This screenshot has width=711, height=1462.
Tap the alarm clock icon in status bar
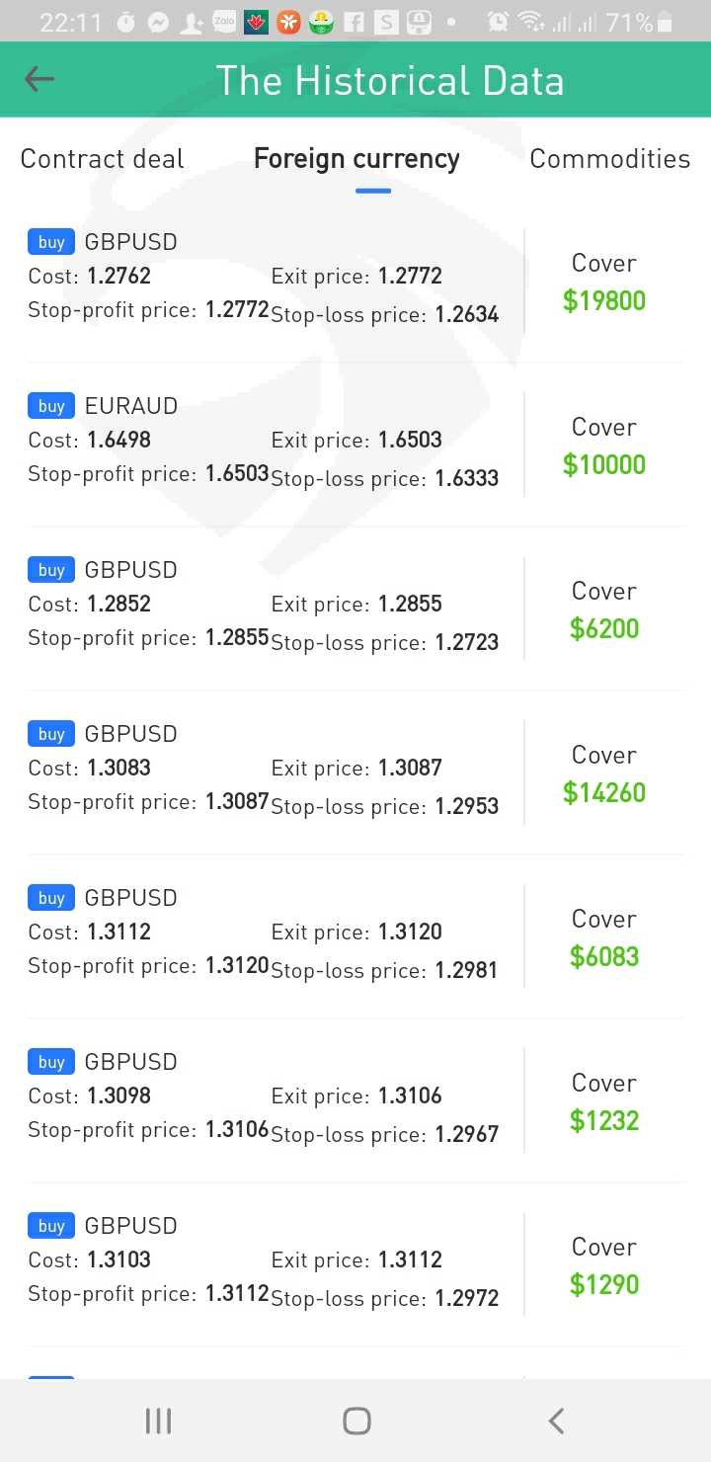point(499,22)
